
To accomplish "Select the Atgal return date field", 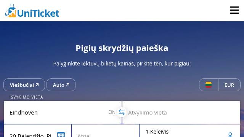I will (105, 131).
